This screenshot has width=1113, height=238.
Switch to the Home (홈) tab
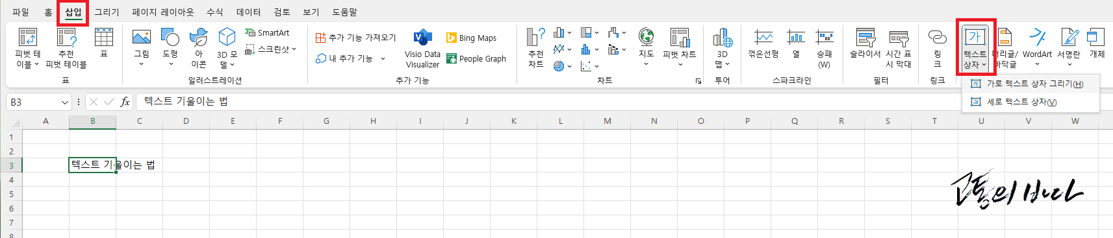(49, 12)
